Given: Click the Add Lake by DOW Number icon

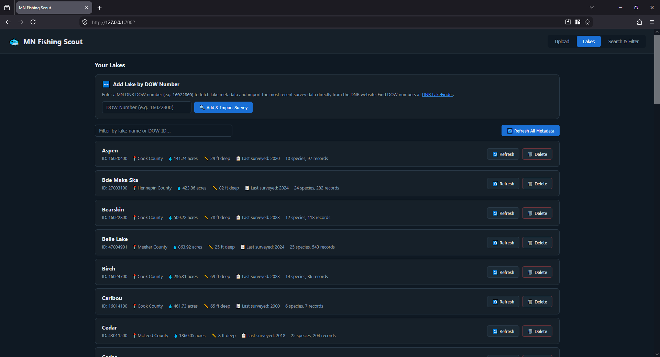Looking at the screenshot, I should click(106, 84).
